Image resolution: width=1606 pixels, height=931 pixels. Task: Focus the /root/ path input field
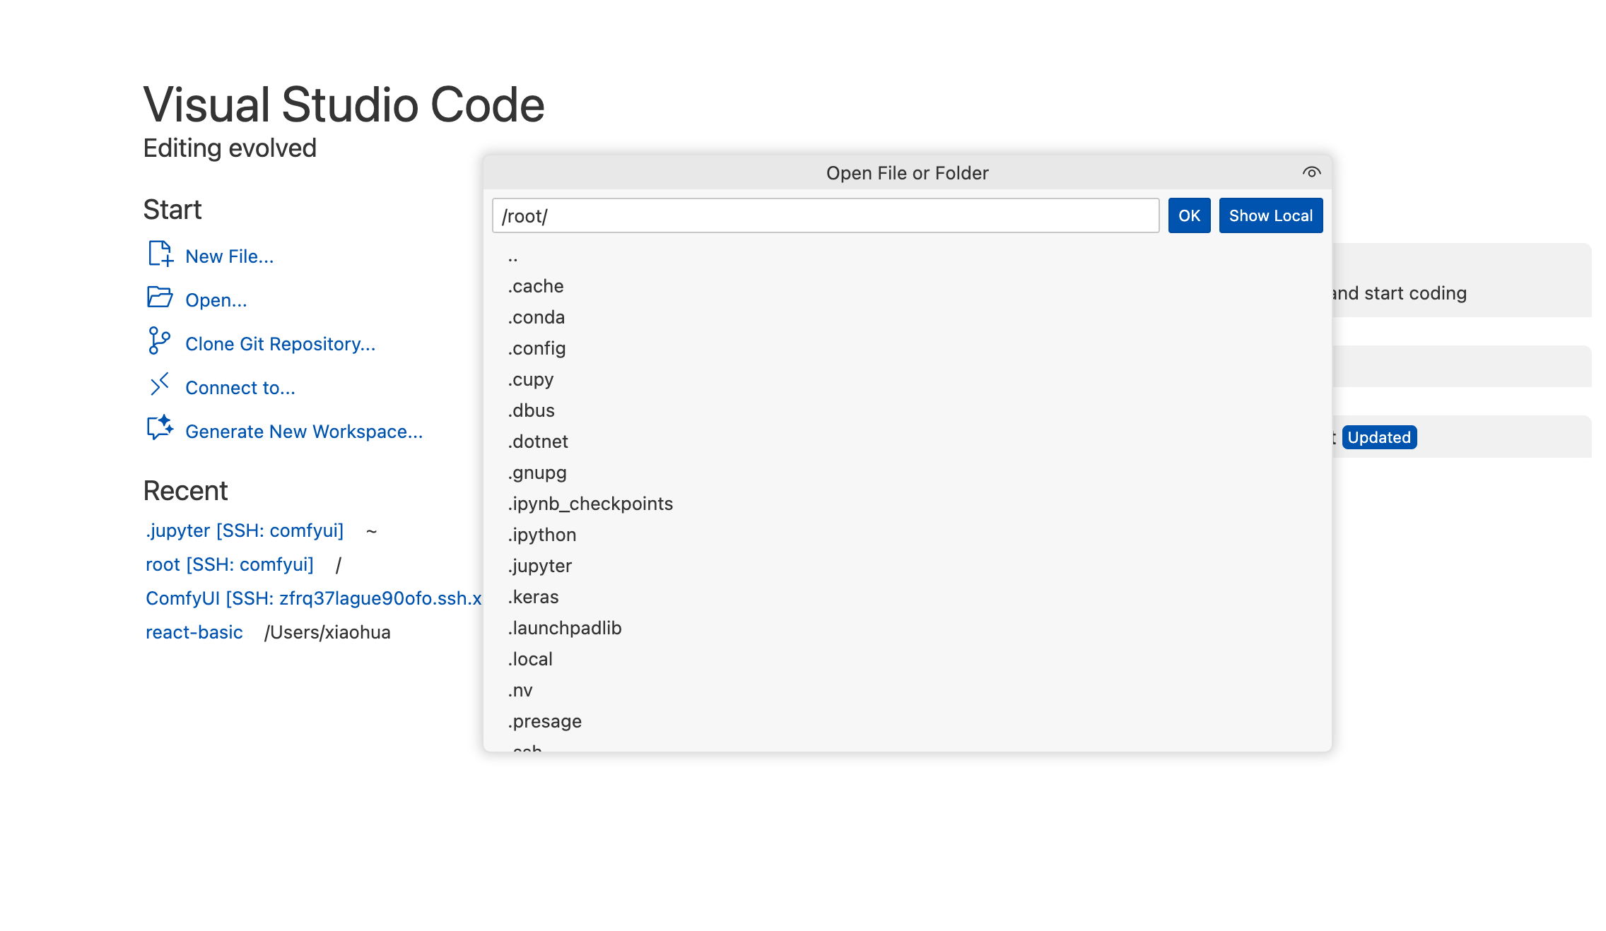pyautogui.click(x=825, y=215)
